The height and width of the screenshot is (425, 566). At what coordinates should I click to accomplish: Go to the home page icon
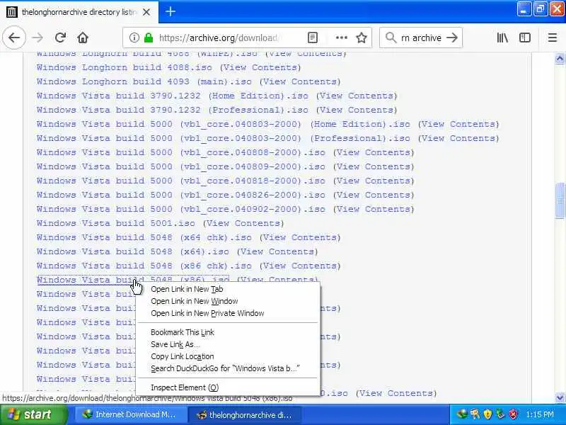83,38
